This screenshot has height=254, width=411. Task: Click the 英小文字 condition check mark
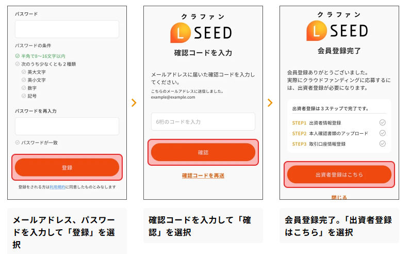point(24,80)
